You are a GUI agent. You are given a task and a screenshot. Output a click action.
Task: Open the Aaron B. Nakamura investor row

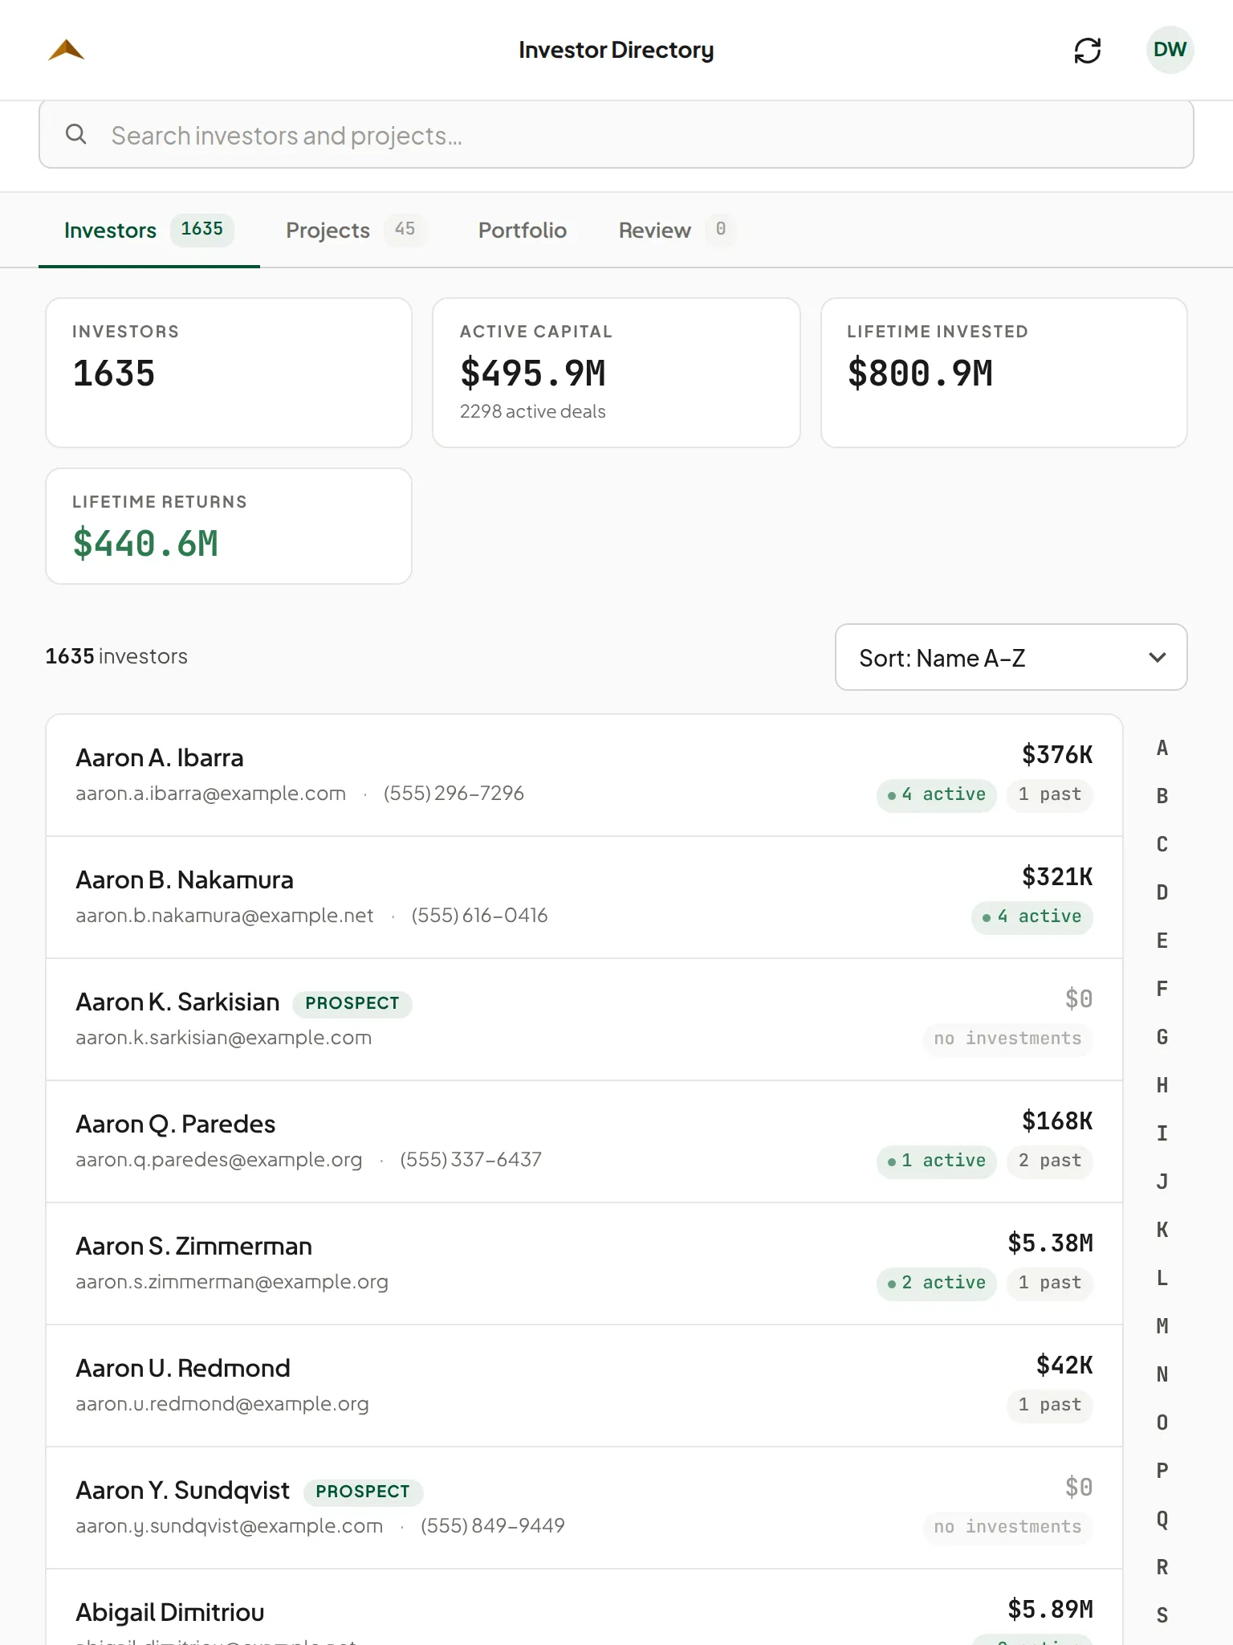(x=584, y=897)
